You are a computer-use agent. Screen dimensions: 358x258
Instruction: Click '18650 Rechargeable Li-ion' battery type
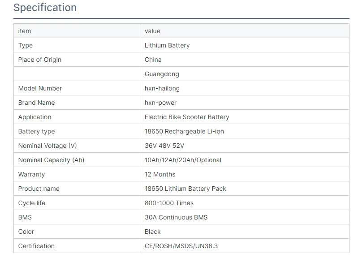tap(184, 131)
